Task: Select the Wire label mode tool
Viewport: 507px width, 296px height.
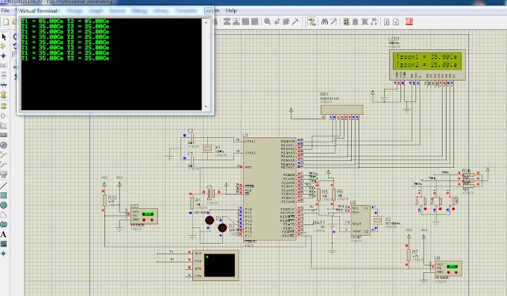Action: [4, 66]
